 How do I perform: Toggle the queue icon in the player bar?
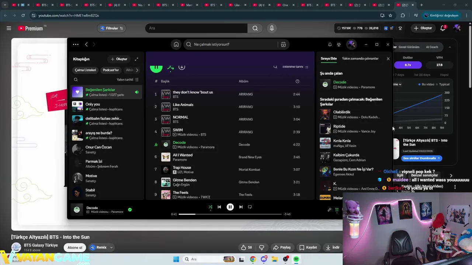pyautogui.click(x=337, y=210)
